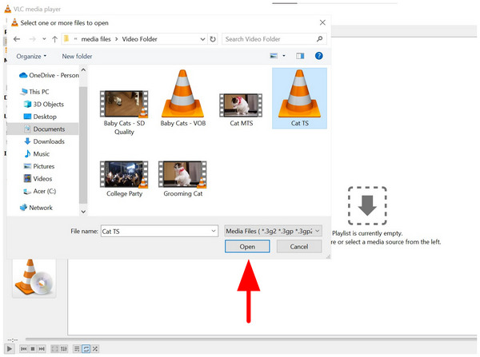Click the search magnifier icon
This screenshot has width=480, height=357.
pos(319,39)
